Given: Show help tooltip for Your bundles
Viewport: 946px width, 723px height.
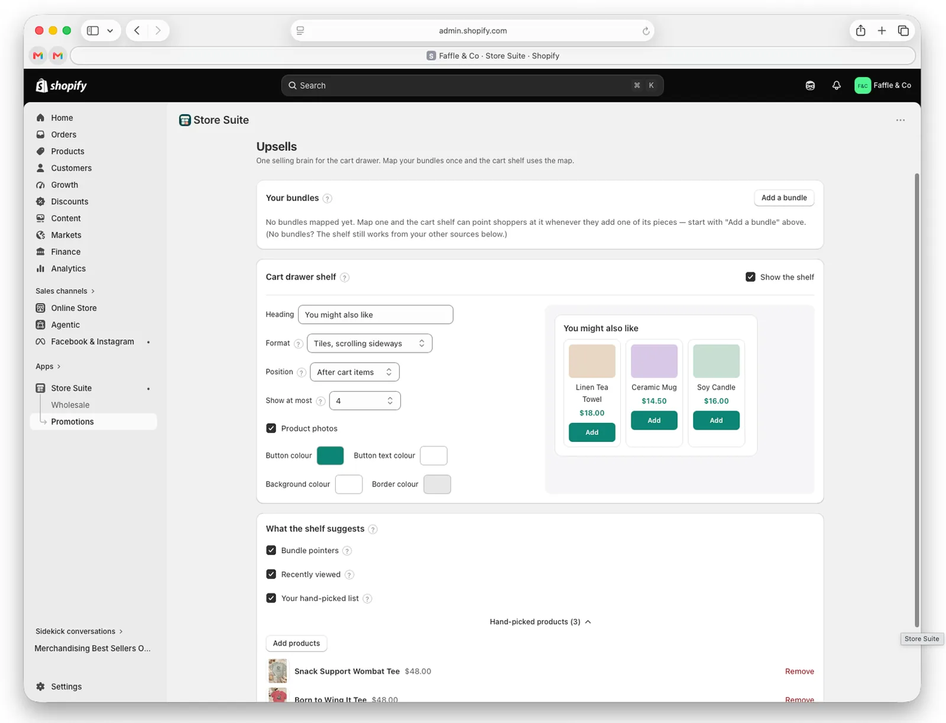Looking at the screenshot, I should click(x=327, y=199).
